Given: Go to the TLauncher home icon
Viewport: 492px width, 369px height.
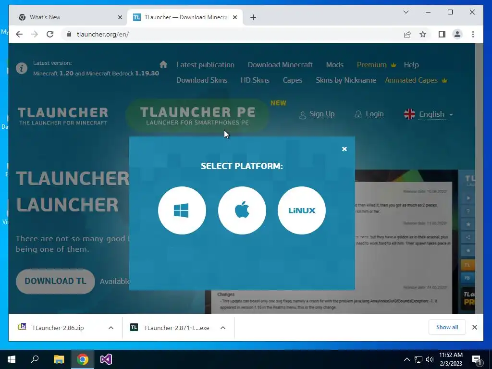Looking at the screenshot, I should pyautogui.click(x=163, y=65).
